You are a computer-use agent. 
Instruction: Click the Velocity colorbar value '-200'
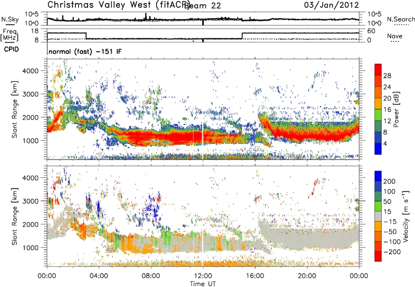pyautogui.click(x=392, y=252)
